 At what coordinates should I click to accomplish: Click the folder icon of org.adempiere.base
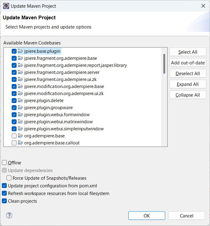(20, 136)
